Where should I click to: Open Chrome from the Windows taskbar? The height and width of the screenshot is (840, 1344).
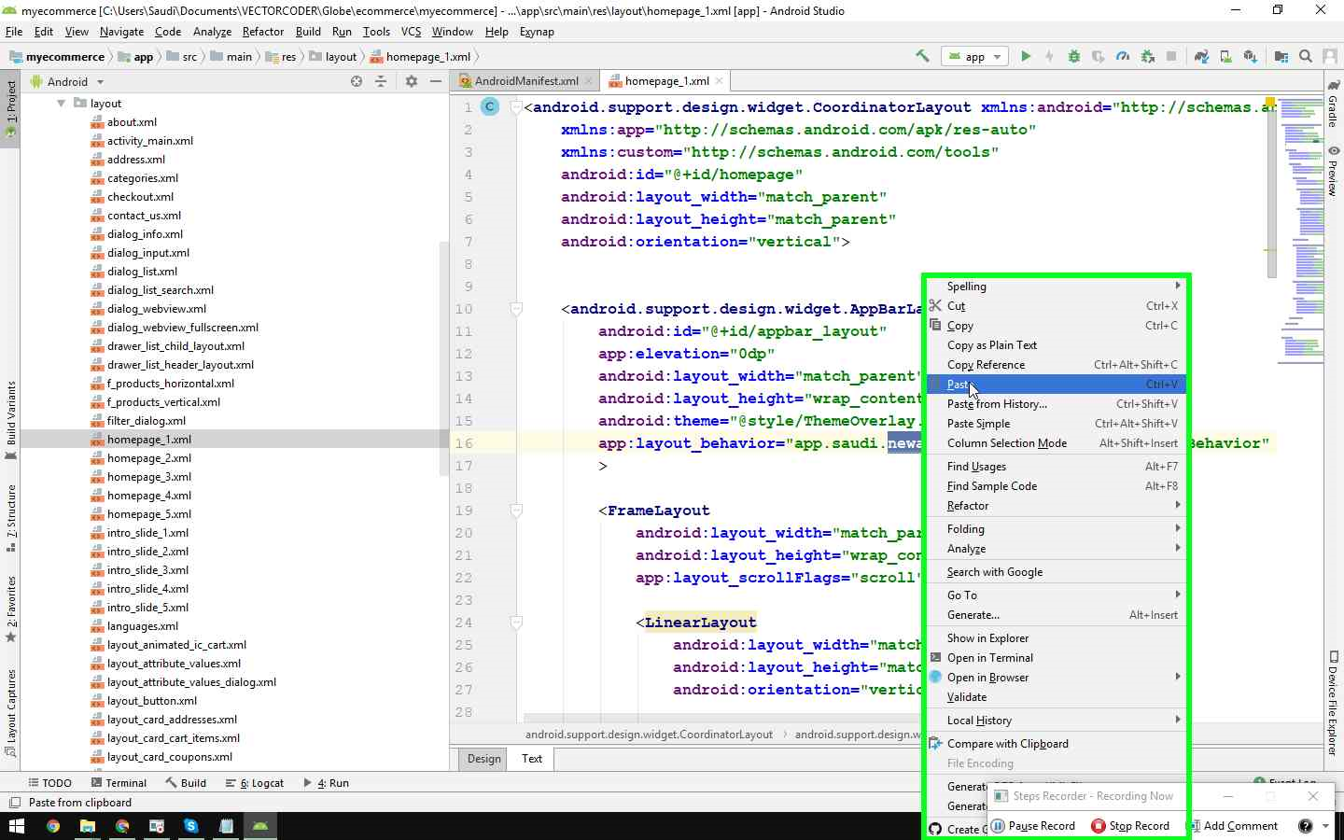[x=53, y=826]
